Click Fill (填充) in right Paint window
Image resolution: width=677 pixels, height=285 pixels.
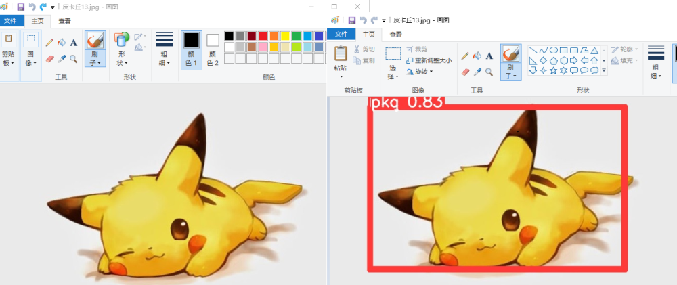624,60
